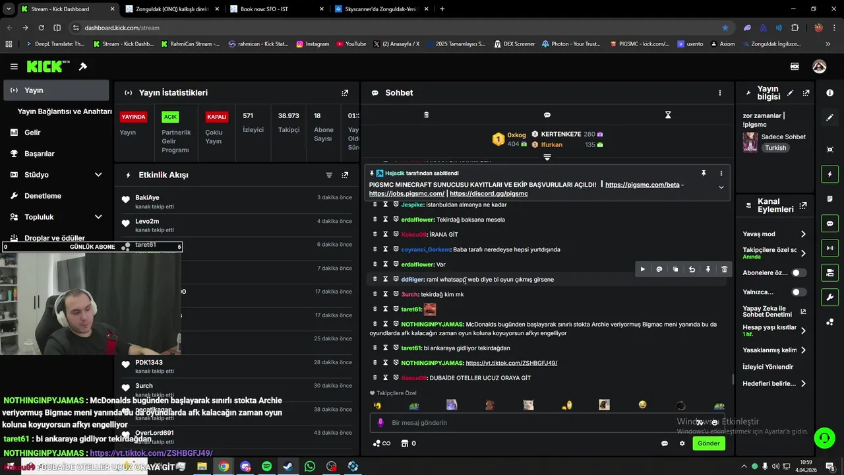The width and height of the screenshot is (844, 475).
Task: Expand the pinned message with the chevron
Action: click(x=721, y=187)
